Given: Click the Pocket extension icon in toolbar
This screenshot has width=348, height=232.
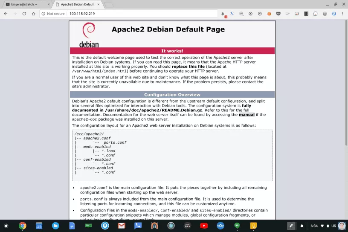Looking at the screenshot, I should click(278, 14).
